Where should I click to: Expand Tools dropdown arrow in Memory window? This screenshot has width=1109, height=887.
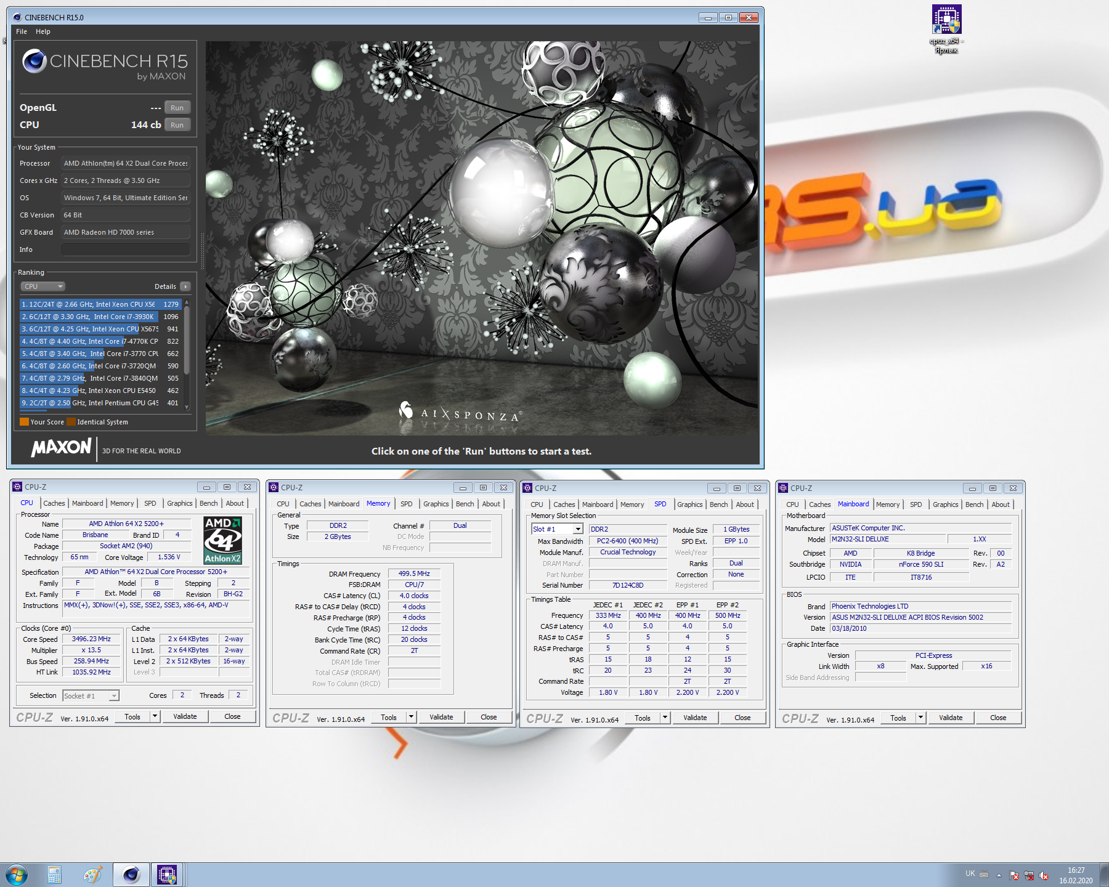[412, 717]
